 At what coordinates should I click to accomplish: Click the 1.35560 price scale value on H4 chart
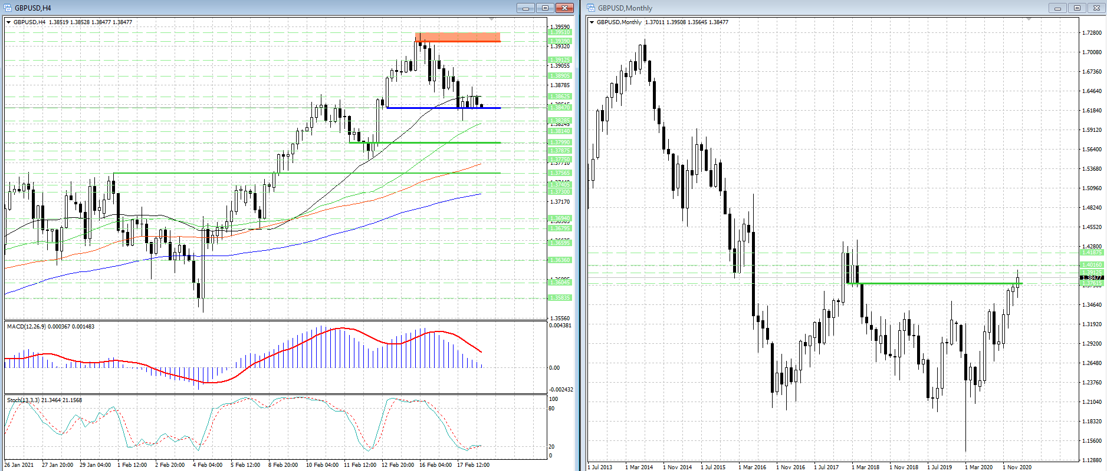(560, 318)
